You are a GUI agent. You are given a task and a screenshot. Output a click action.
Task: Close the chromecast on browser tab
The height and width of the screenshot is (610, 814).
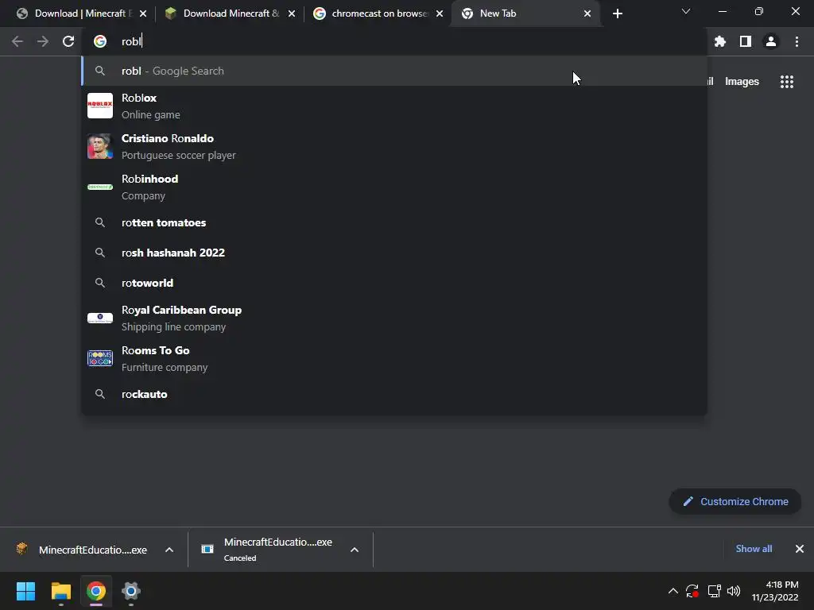pyautogui.click(x=440, y=14)
